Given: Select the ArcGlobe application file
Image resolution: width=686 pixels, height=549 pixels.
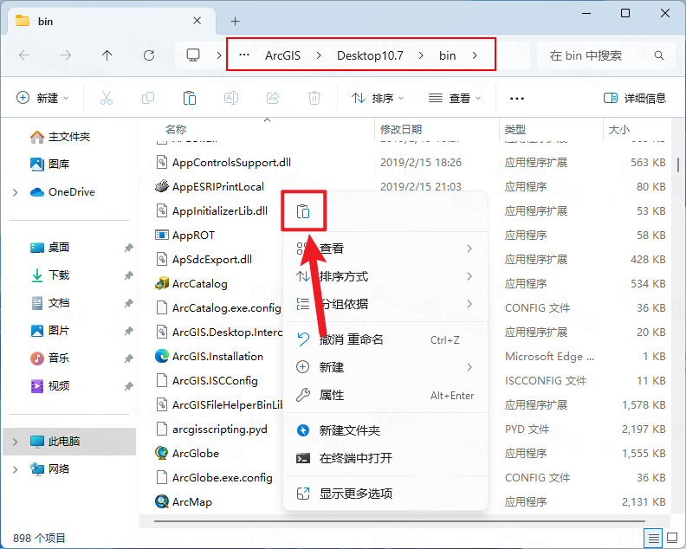Looking at the screenshot, I should tap(195, 454).
